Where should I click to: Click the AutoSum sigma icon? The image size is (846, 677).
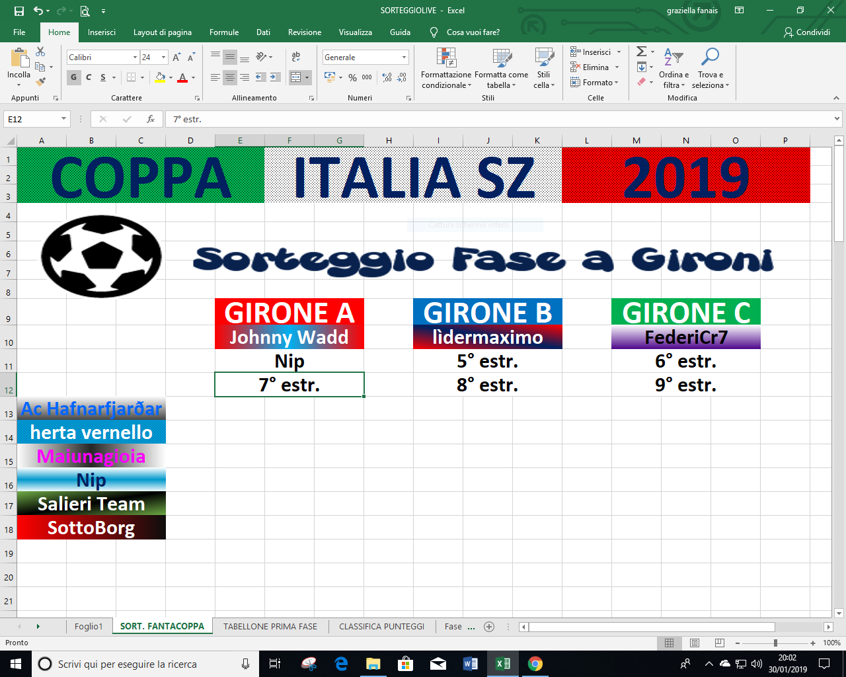click(641, 52)
